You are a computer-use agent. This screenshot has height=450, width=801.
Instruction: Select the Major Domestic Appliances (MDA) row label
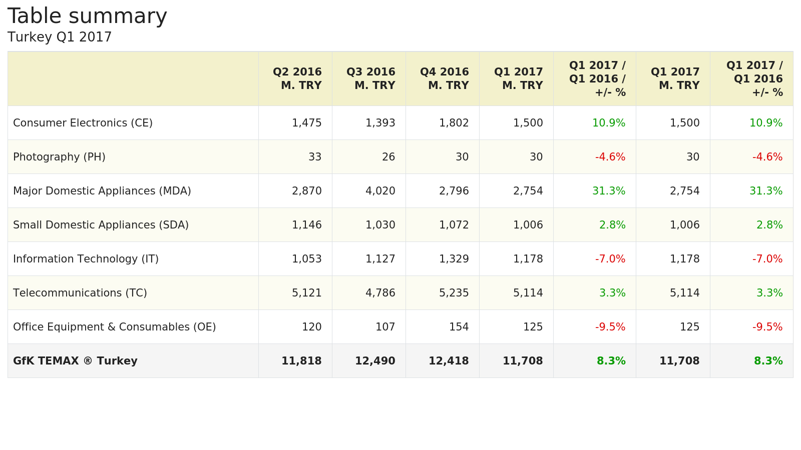coord(102,191)
